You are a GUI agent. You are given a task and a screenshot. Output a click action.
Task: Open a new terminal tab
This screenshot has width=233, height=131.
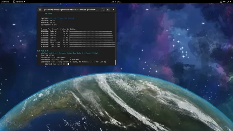(x=40, y=10)
